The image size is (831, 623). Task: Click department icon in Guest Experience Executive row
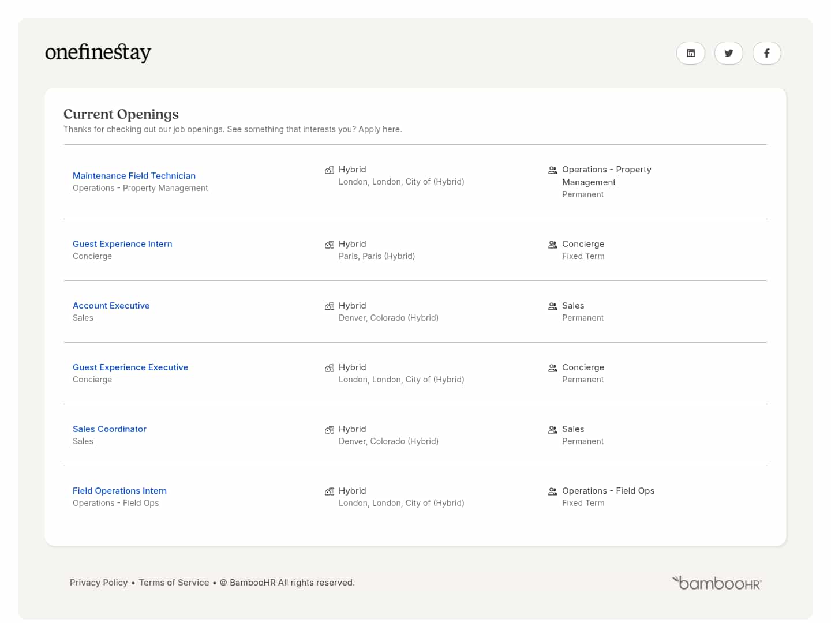[552, 368]
